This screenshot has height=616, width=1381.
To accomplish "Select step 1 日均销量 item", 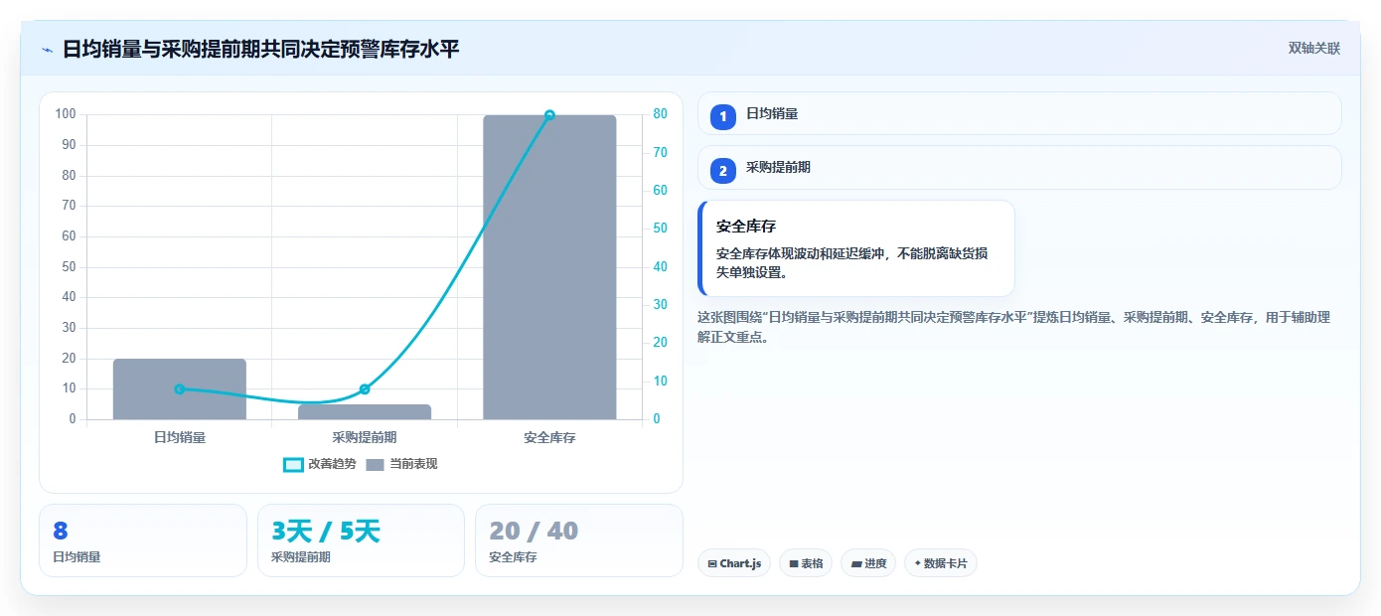I will (x=1019, y=114).
